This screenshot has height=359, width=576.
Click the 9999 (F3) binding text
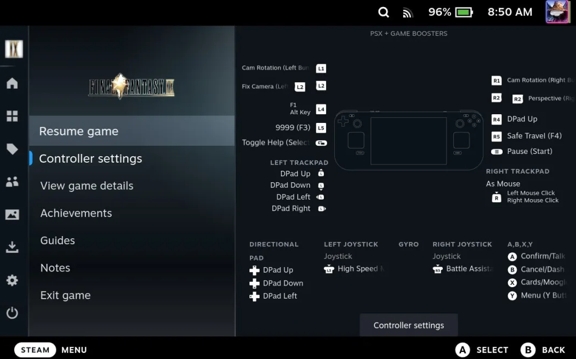click(293, 127)
